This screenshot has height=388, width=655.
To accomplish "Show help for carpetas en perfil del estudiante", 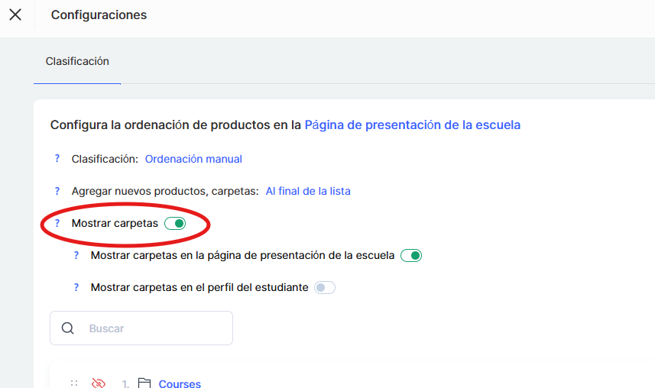I will click(x=76, y=287).
